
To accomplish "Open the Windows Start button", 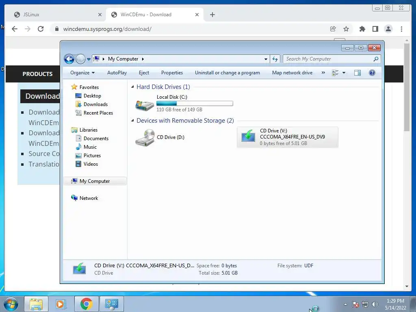I will tap(11, 304).
